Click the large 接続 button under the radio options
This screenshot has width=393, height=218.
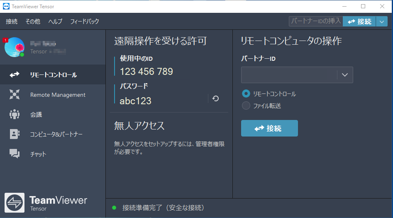click(269, 128)
